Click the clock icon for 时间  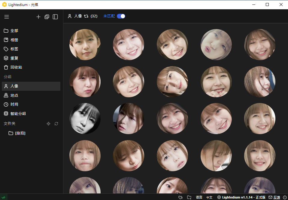[x=6, y=104]
